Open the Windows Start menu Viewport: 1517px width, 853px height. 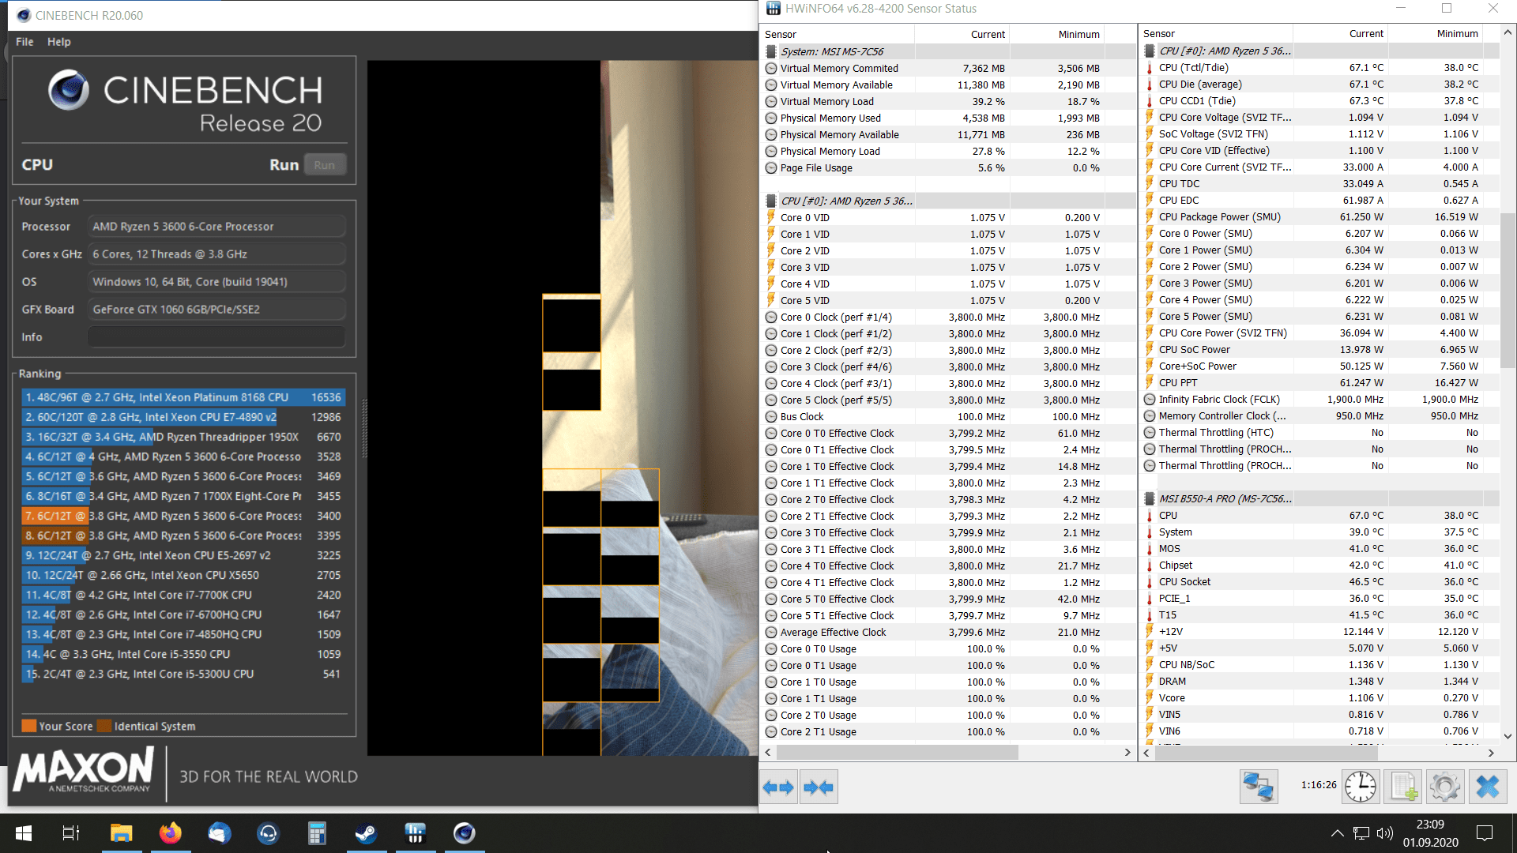[x=24, y=833]
